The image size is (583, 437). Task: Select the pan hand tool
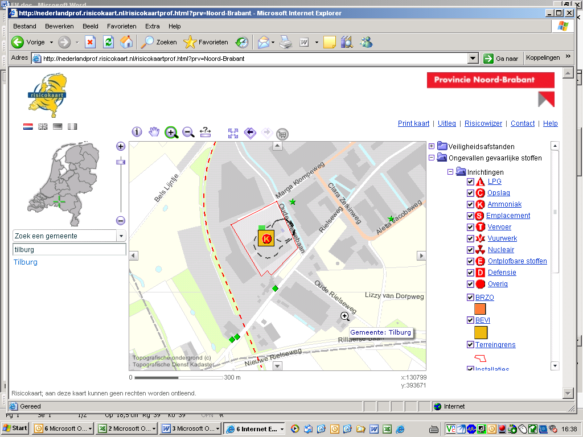154,132
